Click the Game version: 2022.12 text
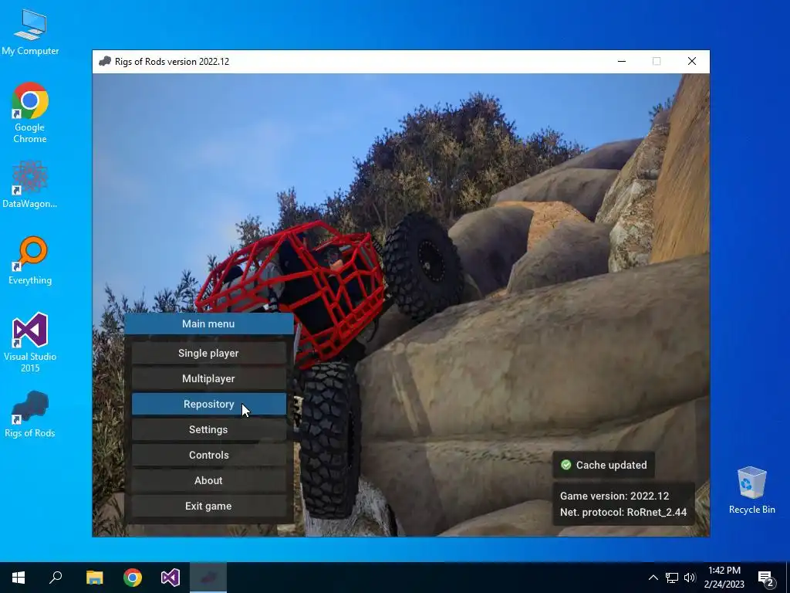 [x=614, y=496]
